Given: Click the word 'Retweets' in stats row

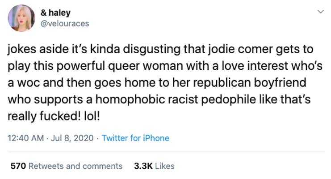Looking at the screenshot, I should [x=46, y=166].
